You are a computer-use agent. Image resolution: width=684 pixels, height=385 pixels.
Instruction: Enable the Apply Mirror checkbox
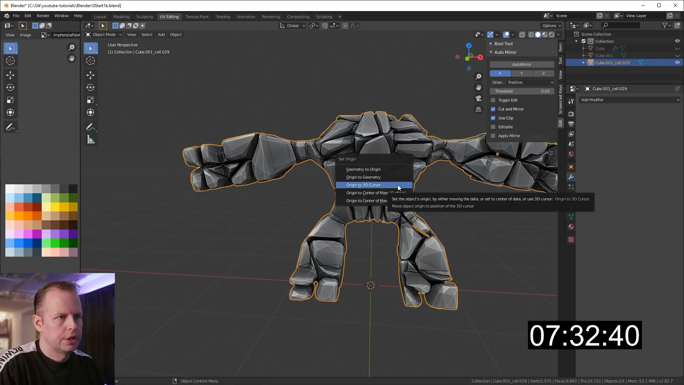pyautogui.click(x=493, y=136)
